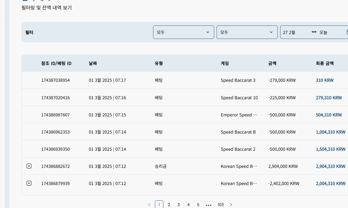Select page 2 in pagination
348x208 pixels.
point(169,205)
